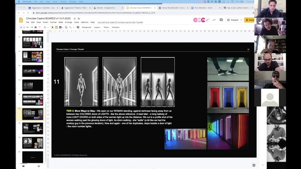Click the grid view icon below filmstrip

point(39,166)
